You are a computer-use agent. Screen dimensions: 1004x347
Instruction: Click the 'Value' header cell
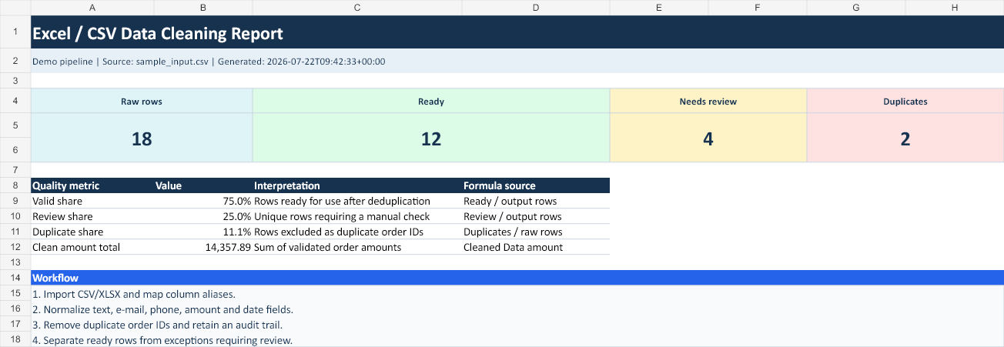coord(203,185)
